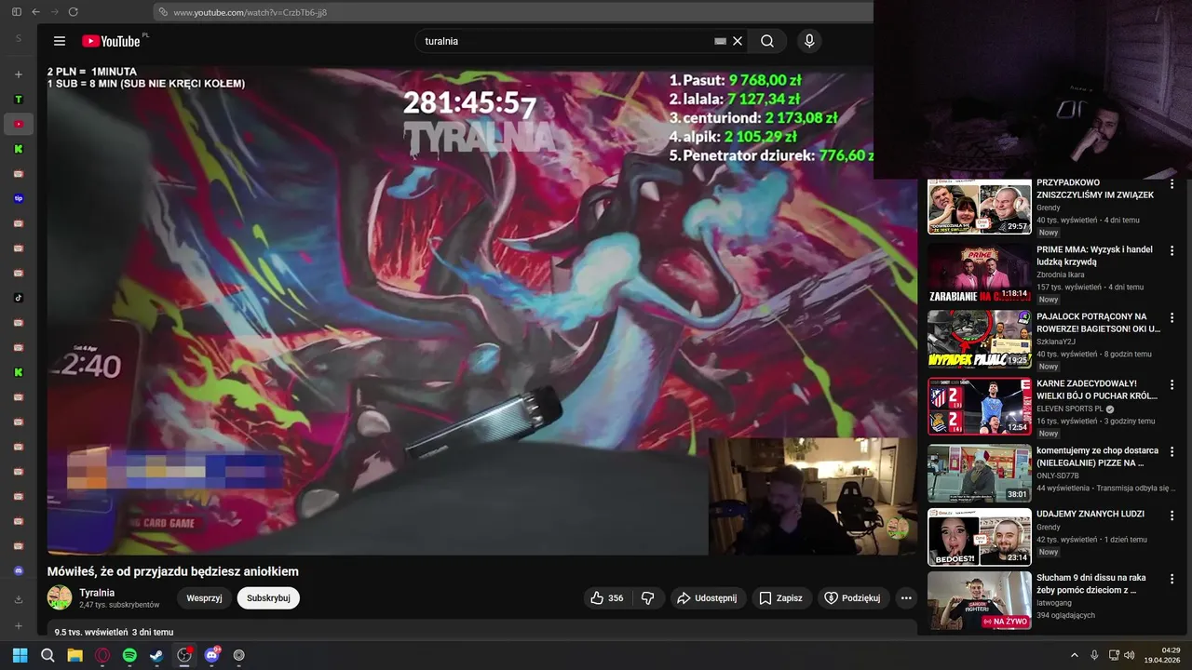This screenshot has height=670, width=1192.
Task: Open Opera GX from taskbar
Action: (x=102, y=655)
